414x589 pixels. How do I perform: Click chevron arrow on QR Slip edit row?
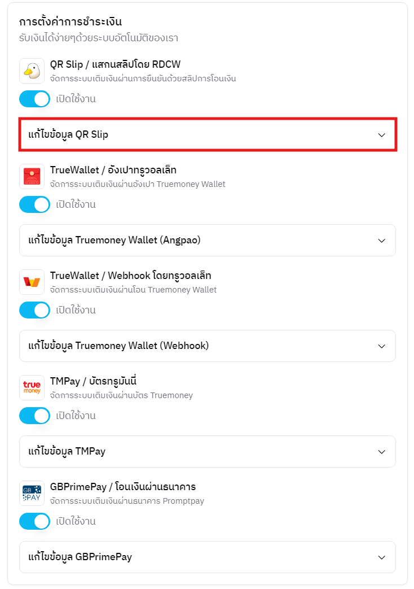(x=381, y=135)
